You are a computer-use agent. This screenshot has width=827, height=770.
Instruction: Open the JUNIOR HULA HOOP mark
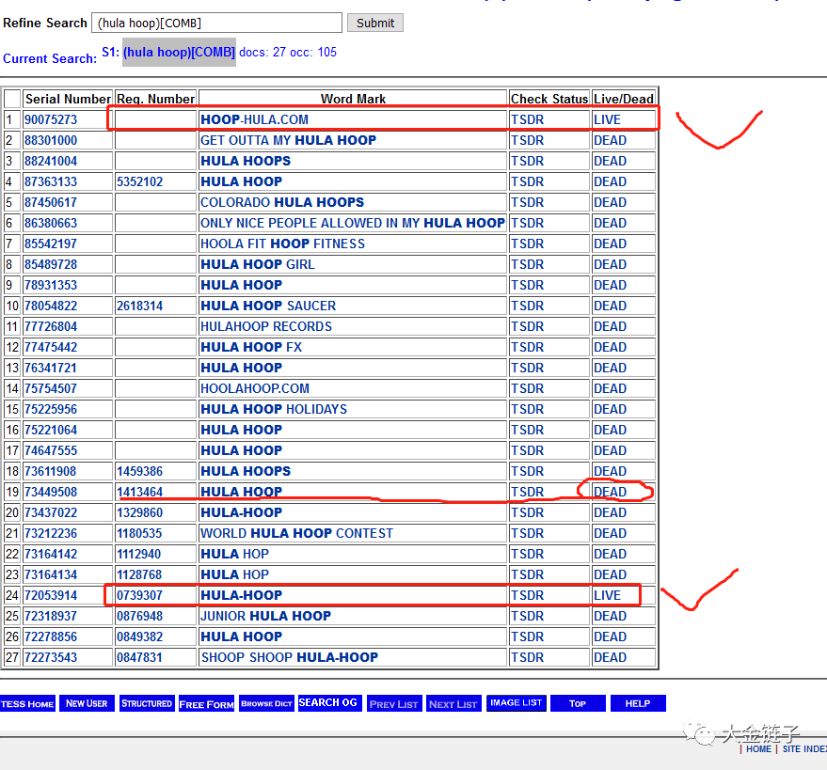(266, 616)
